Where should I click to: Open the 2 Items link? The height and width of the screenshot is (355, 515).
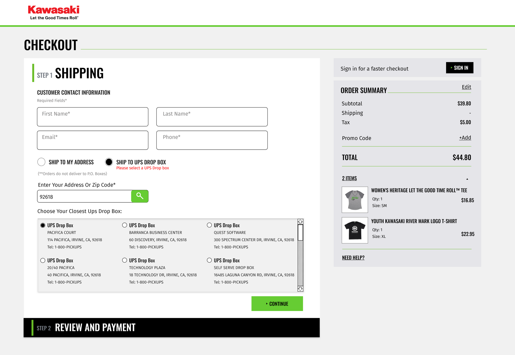349,178
